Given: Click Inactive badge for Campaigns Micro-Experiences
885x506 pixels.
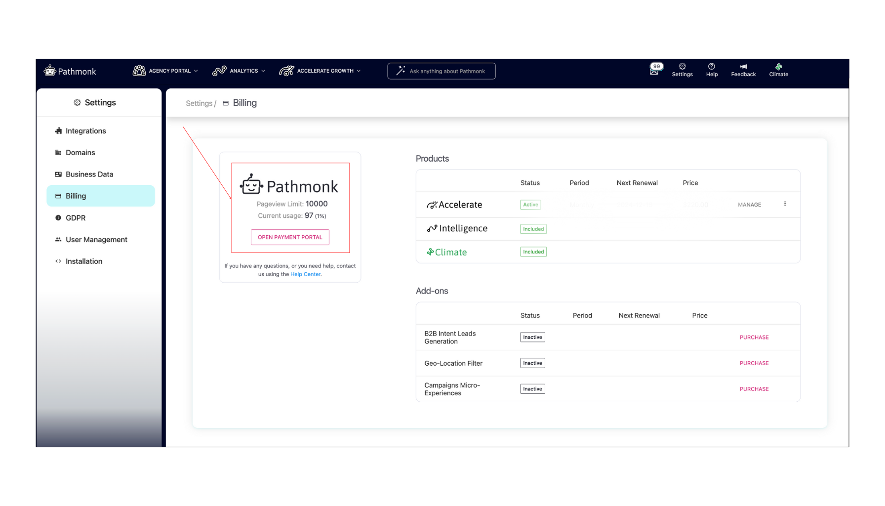Looking at the screenshot, I should coord(532,389).
